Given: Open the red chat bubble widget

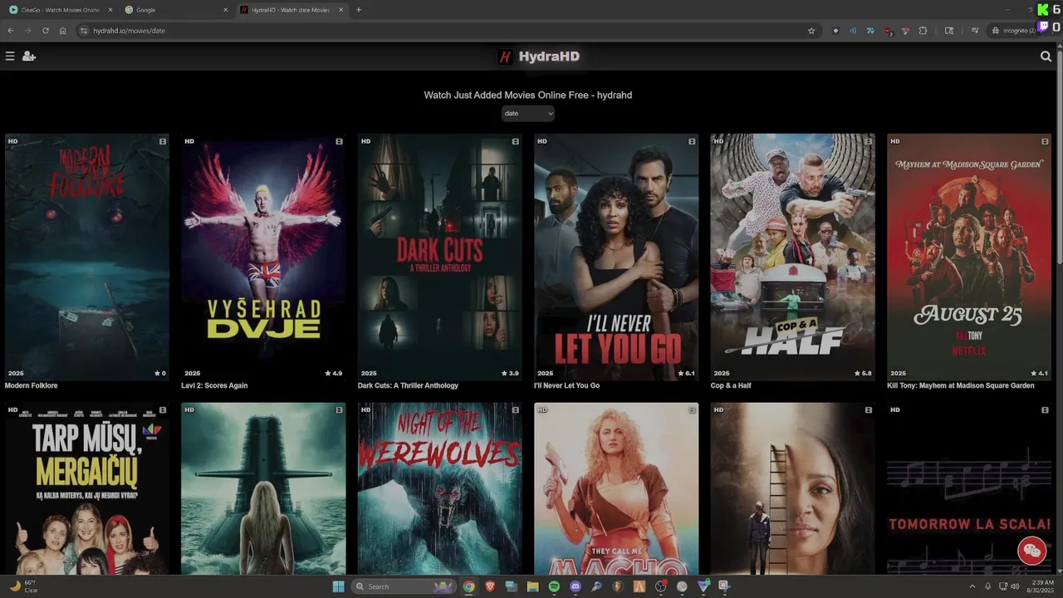Looking at the screenshot, I should [x=1032, y=551].
